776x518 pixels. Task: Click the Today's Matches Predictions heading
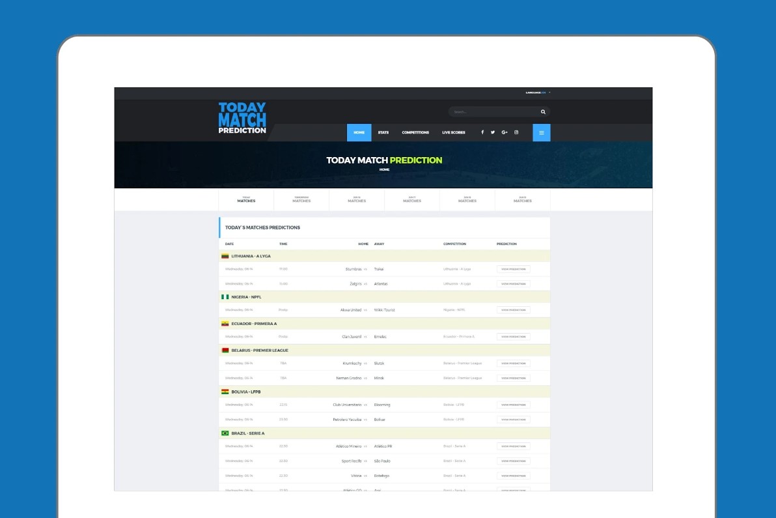tap(263, 228)
